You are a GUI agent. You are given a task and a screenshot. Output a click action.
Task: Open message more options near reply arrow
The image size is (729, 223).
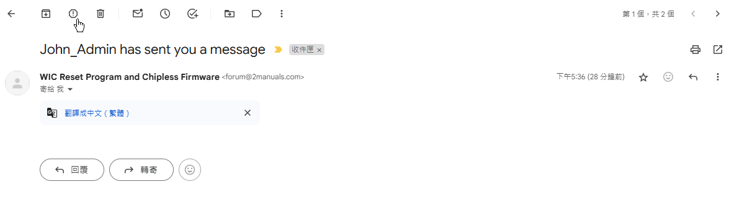pyautogui.click(x=718, y=77)
